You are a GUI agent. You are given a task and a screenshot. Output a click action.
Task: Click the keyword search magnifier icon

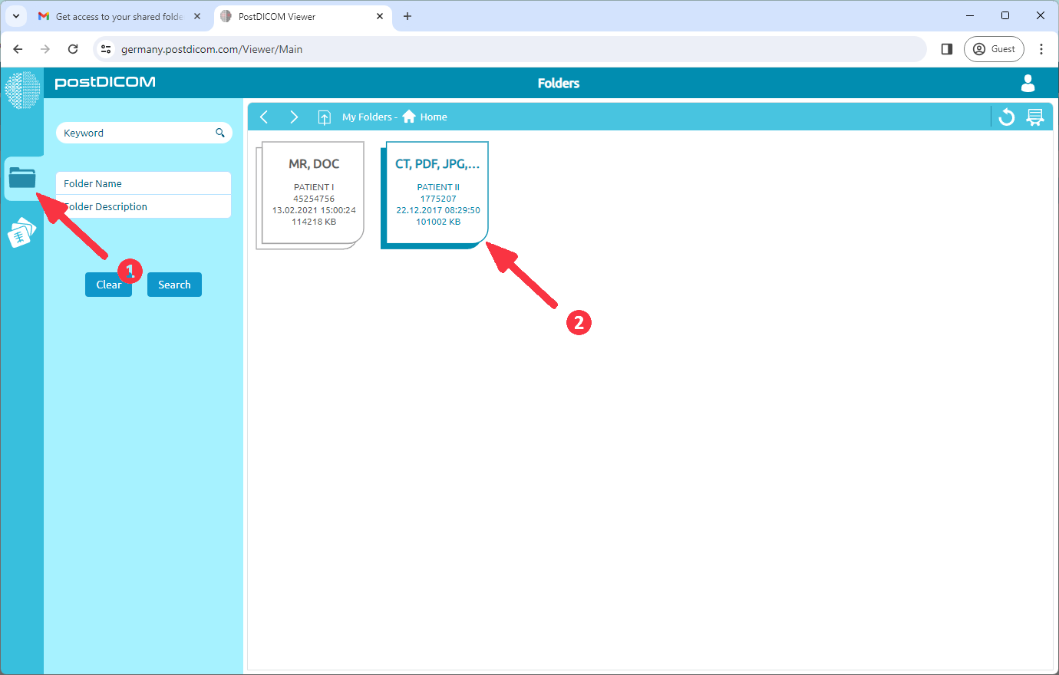tap(220, 132)
